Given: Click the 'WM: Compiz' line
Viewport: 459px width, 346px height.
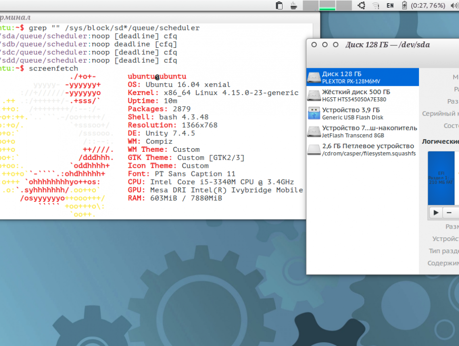Looking at the screenshot, I should 150,141.
